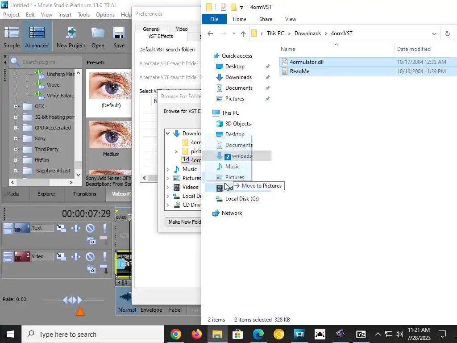Open Network in navigation pane

tap(232, 213)
